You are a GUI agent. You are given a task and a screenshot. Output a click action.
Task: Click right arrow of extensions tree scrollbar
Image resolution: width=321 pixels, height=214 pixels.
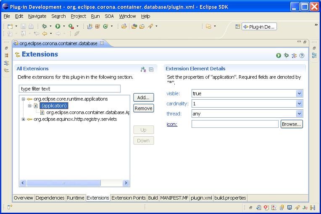coord(126,183)
